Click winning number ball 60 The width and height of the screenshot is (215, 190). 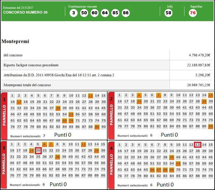94,13
